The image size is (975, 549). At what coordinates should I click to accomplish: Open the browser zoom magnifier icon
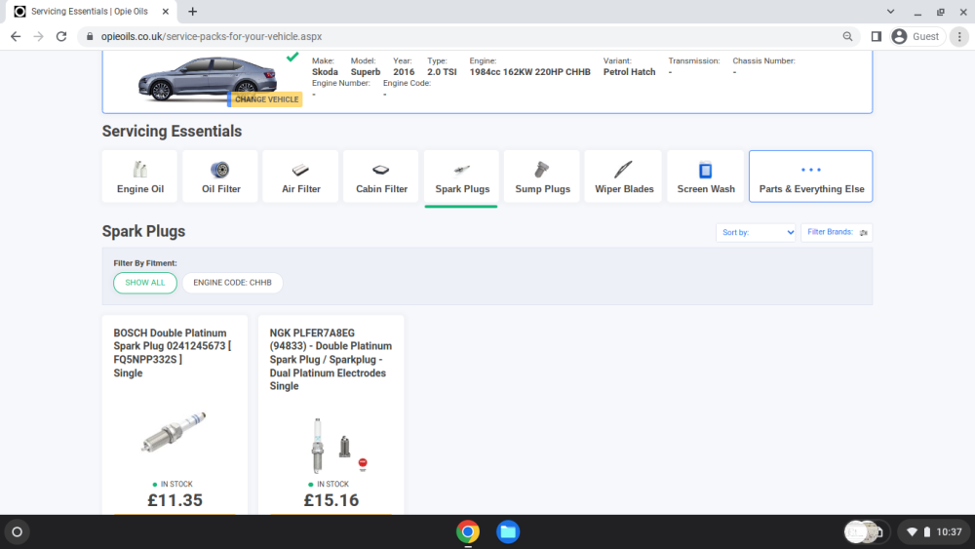(847, 37)
